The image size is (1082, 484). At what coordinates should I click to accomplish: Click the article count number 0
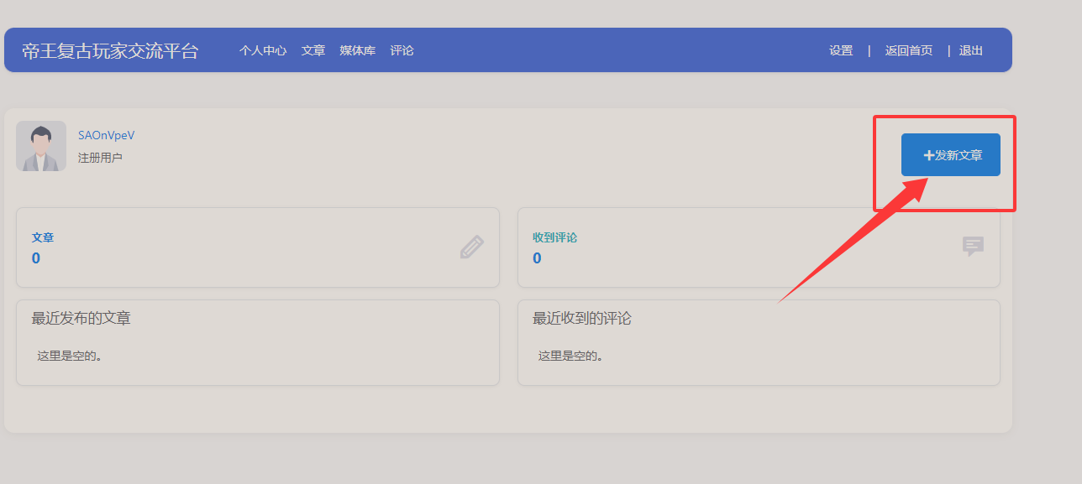point(36,258)
